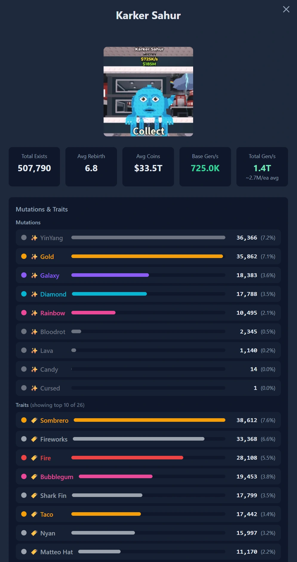Click the pink dot on Rainbow row

[x=24, y=313]
